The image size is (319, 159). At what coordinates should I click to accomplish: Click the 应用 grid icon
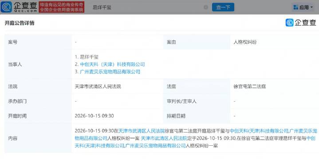pyautogui.click(x=296, y=8)
